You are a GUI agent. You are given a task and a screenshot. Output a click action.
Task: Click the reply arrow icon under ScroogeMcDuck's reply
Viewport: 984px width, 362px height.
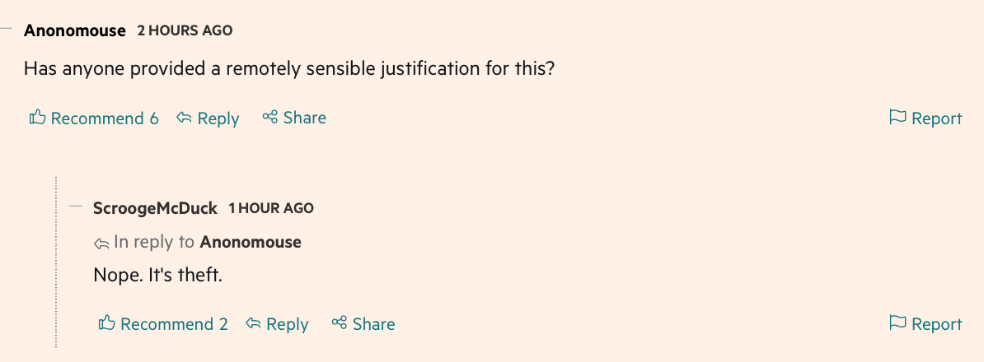coord(254,324)
